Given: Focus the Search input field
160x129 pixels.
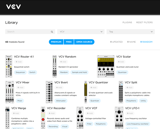Looking at the screenshot, I should 30,32.
